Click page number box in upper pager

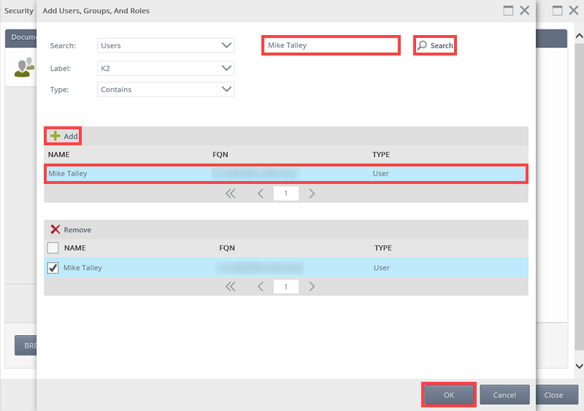[x=285, y=193]
